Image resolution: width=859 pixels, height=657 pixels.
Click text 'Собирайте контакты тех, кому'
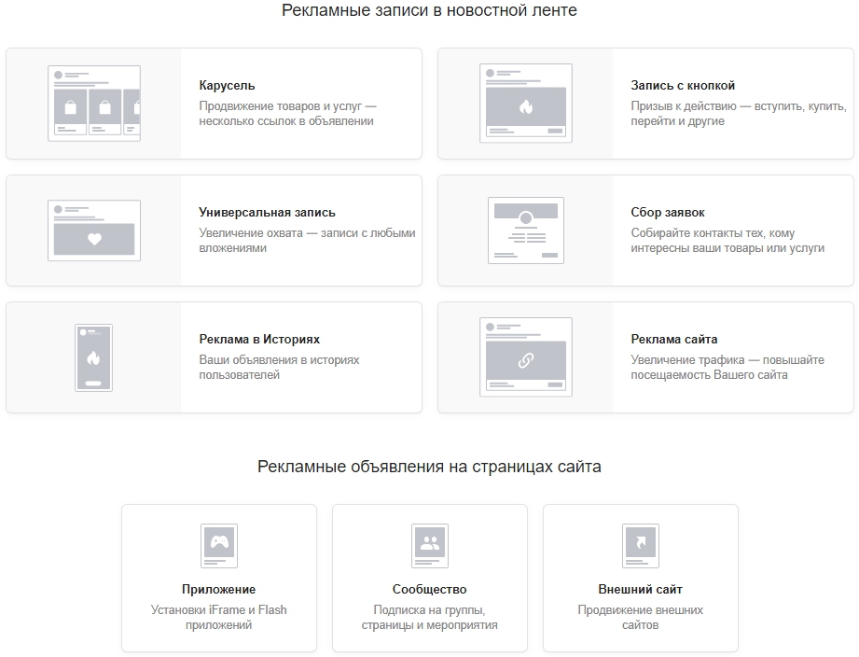click(x=713, y=233)
